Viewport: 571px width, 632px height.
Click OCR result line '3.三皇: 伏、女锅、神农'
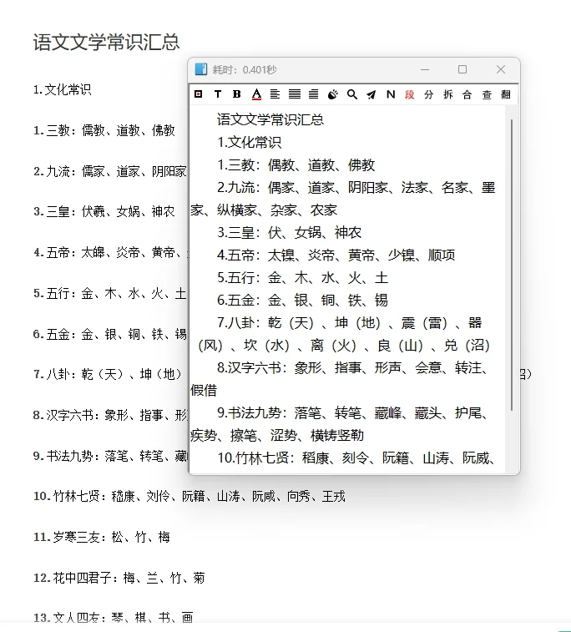pyautogui.click(x=290, y=232)
